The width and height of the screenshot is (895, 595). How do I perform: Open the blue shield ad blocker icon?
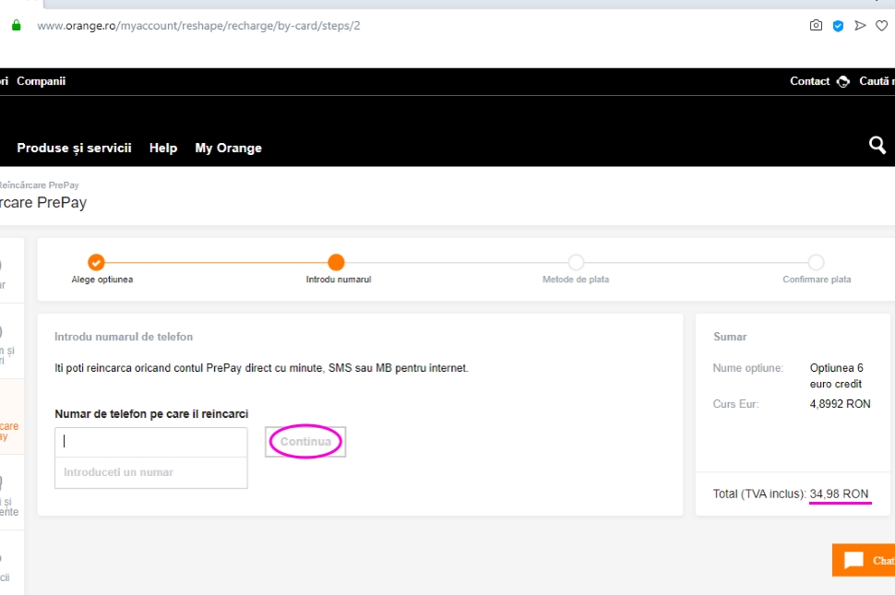pos(838,26)
